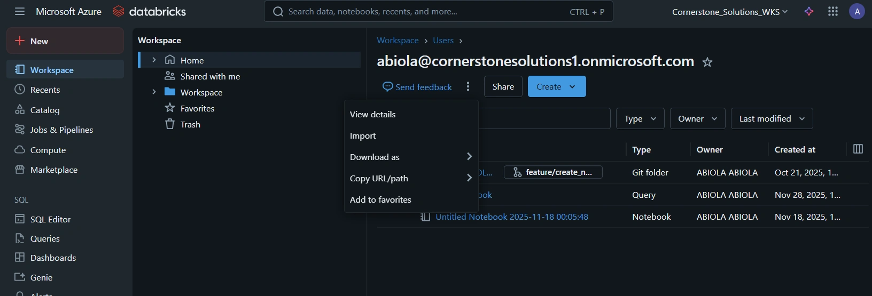This screenshot has width=872, height=296.
Task: Sort by the Created at column header
Action: (795, 150)
